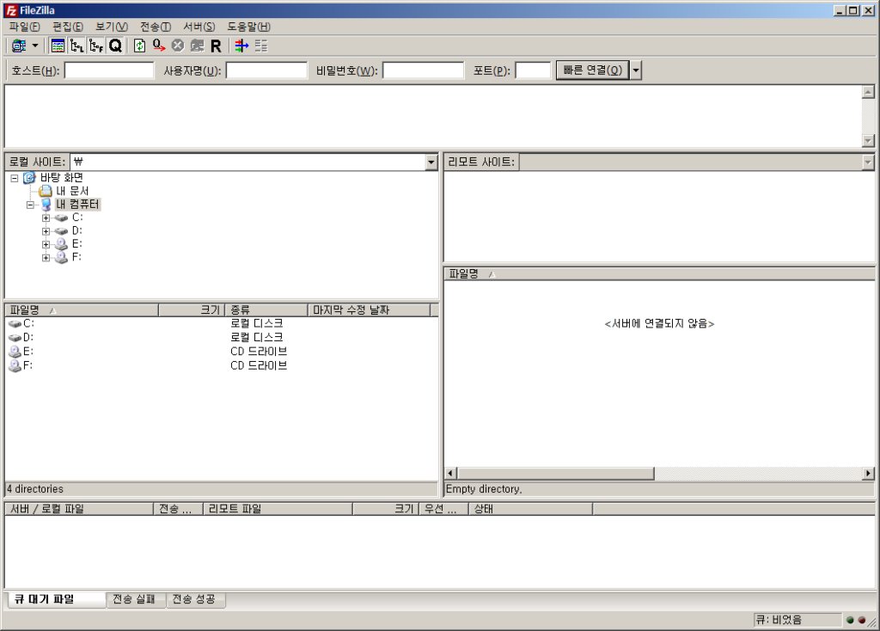The image size is (880, 631).
Task: Expand the C: drive tree node
Action: pos(46,217)
